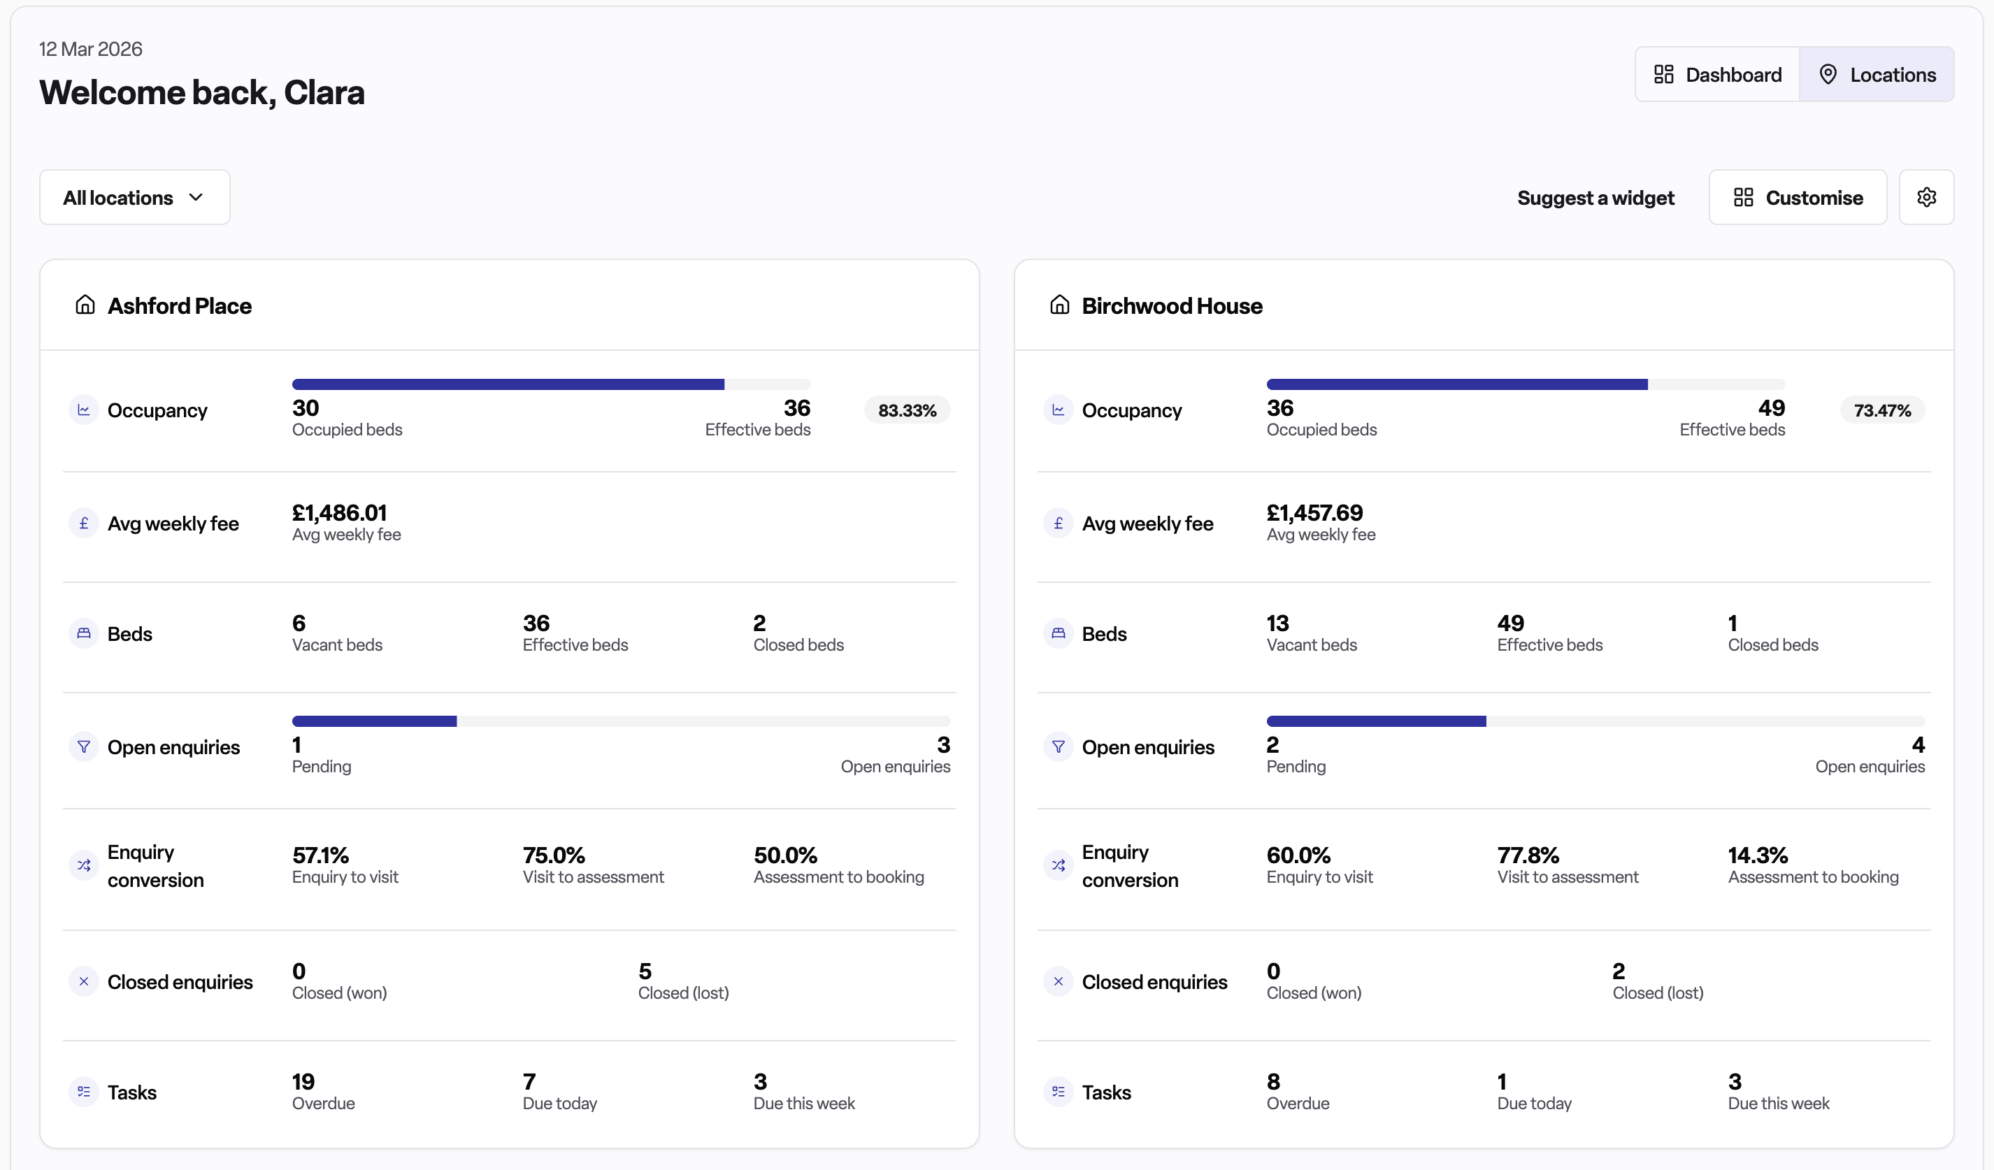The height and width of the screenshot is (1170, 1994).
Task: Click the 19 Overdue tasks value
Action: click(303, 1081)
